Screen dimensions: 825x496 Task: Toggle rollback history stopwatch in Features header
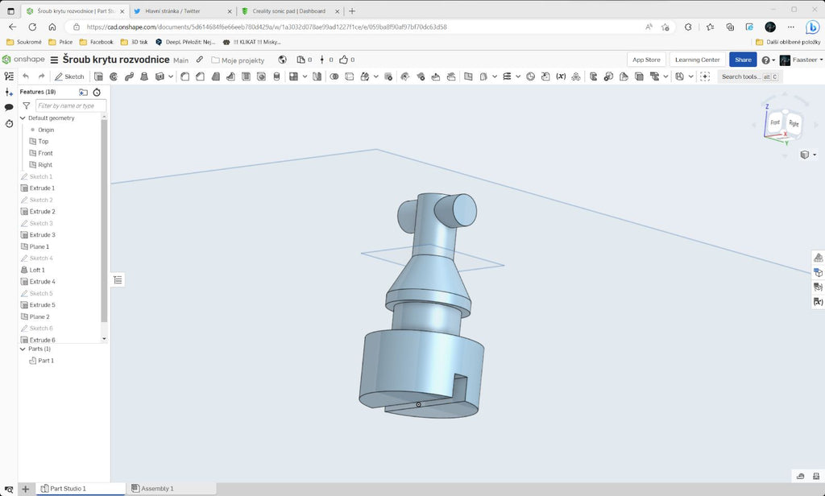pyautogui.click(x=97, y=92)
